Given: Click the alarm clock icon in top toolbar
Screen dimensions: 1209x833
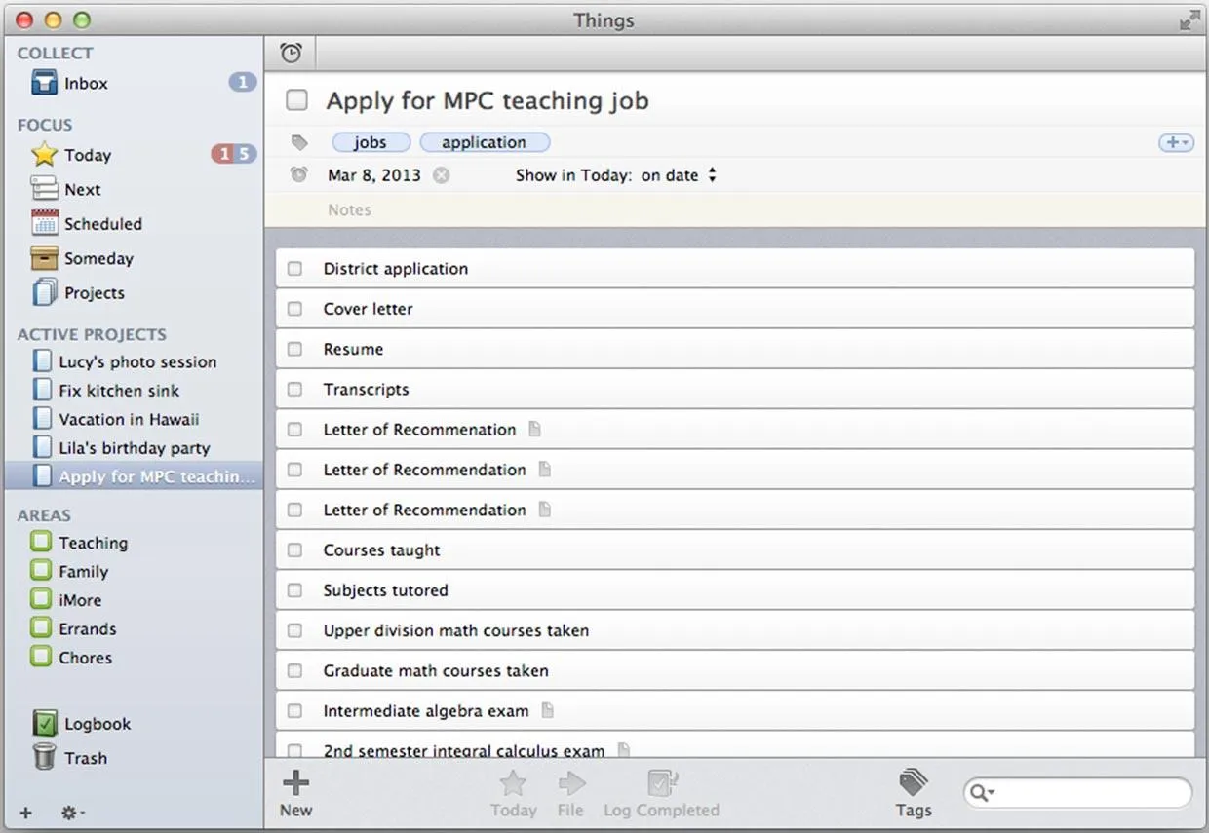Looking at the screenshot, I should click(x=291, y=54).
